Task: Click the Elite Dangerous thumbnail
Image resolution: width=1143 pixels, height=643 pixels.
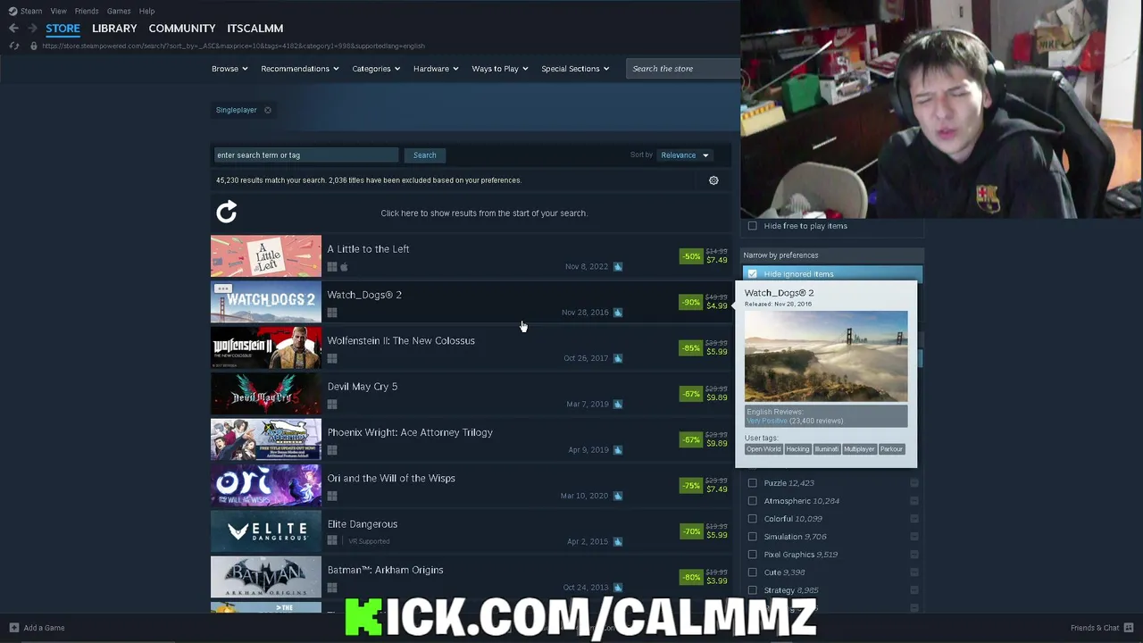Action: pos(266,531)
